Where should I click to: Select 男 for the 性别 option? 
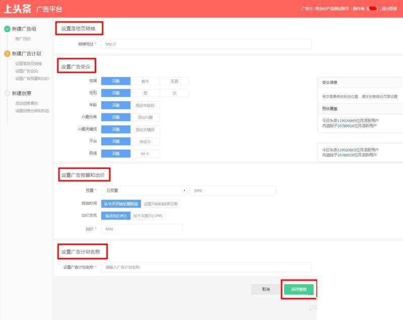145,93
